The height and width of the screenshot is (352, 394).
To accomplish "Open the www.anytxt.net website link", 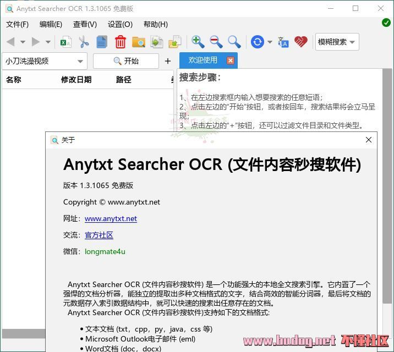I will (x=111, y=219).
